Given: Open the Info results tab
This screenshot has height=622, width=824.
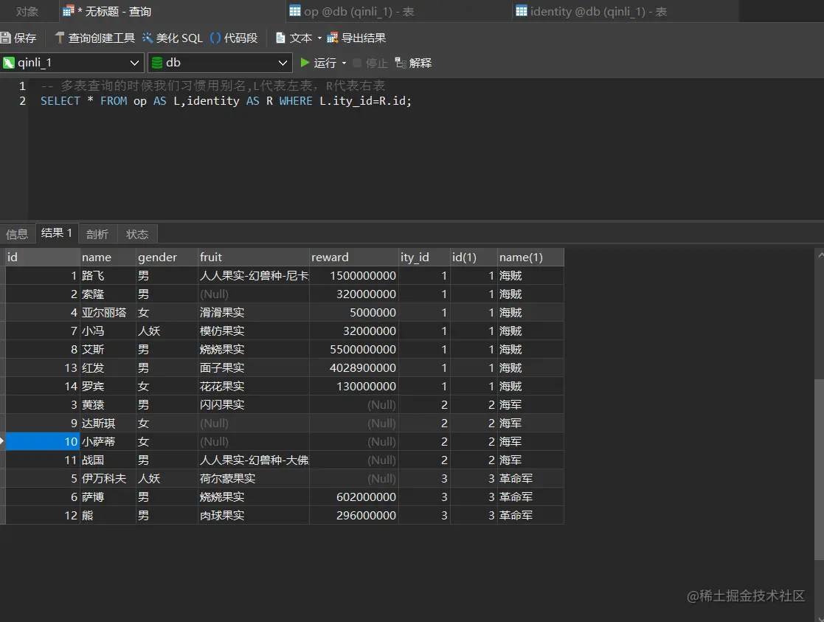Looking at the screenshot, I should click(17, 234).
